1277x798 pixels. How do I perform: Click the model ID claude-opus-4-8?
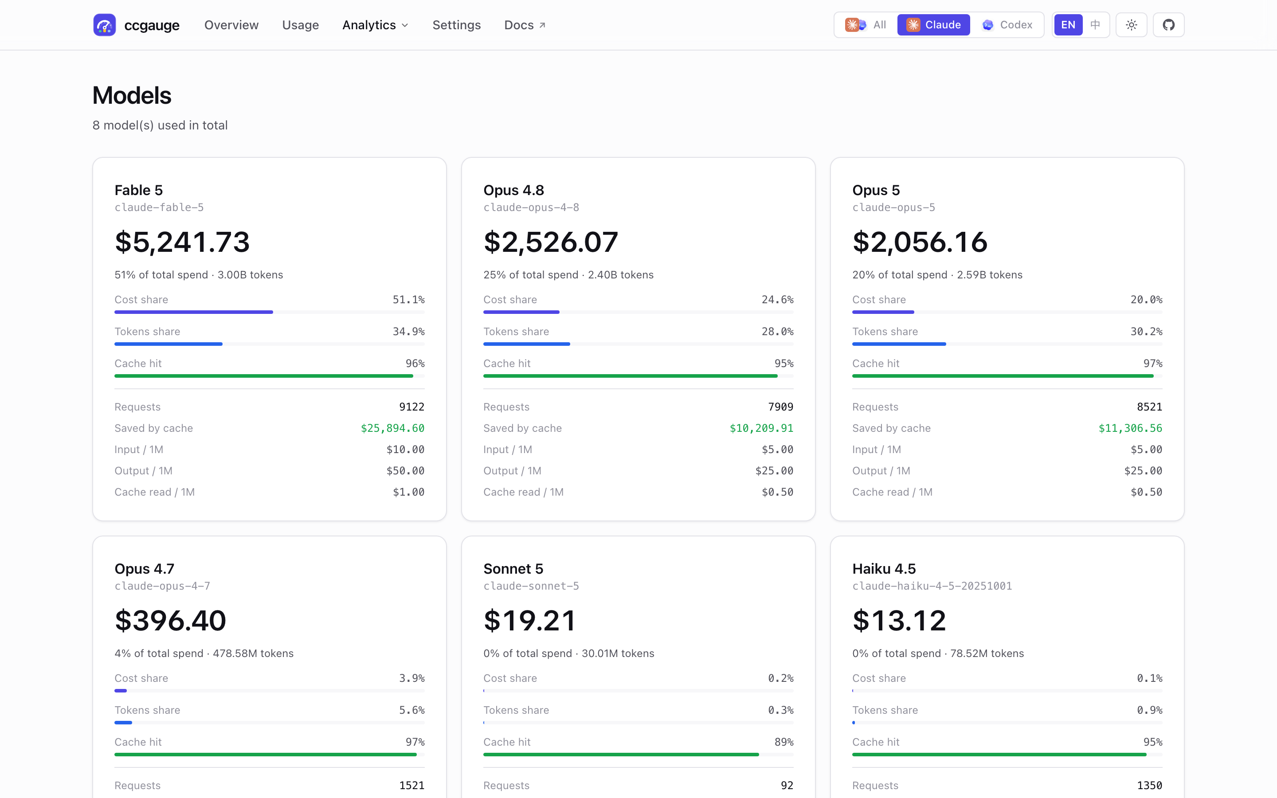click(x=531, y=207)
